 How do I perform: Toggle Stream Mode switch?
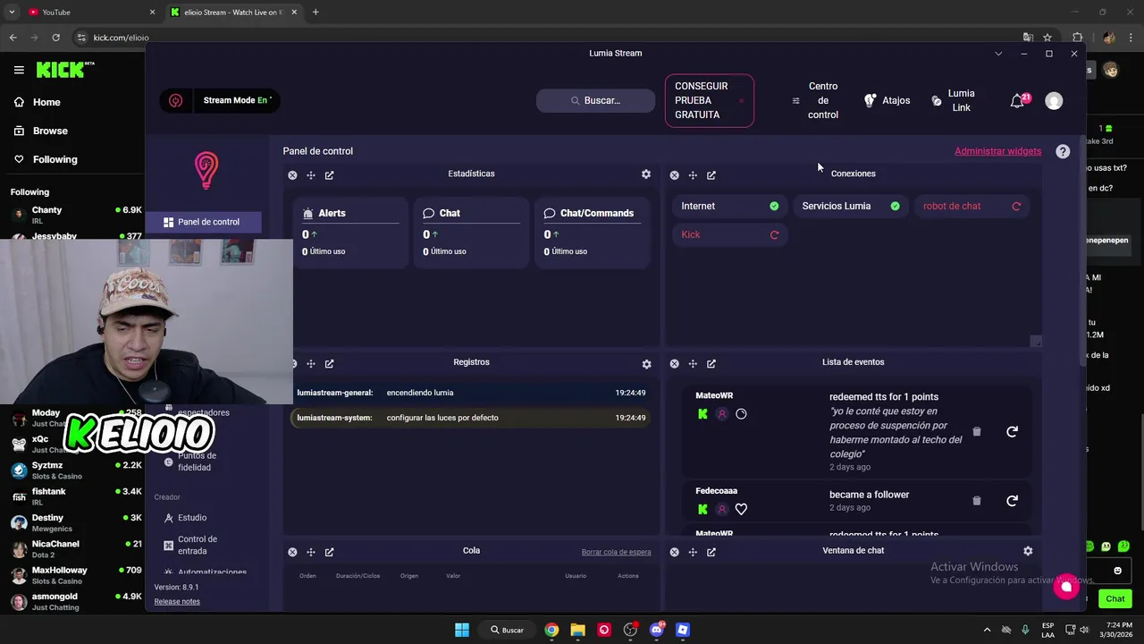(237, 100)
